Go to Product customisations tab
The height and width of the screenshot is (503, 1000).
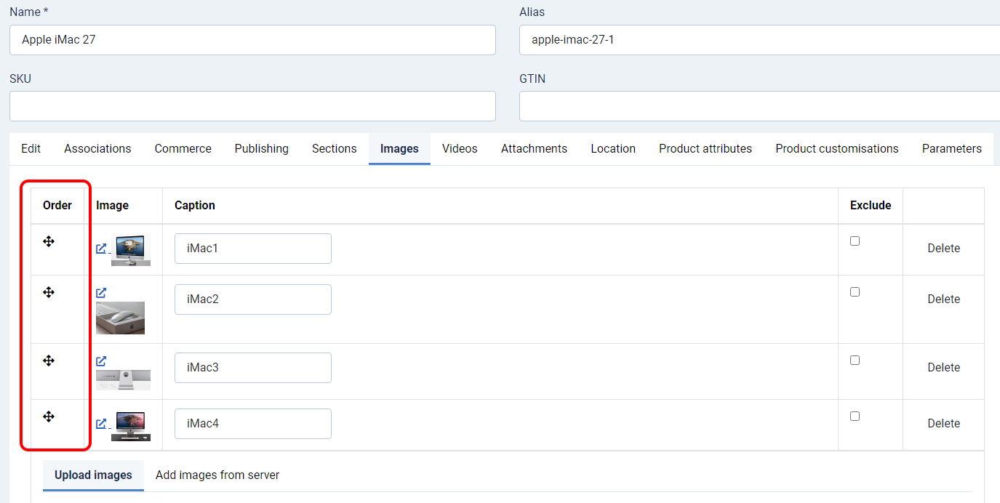click(x=837, y=148)
